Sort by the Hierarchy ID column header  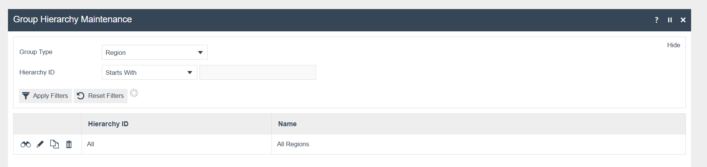tap(108, 124)
